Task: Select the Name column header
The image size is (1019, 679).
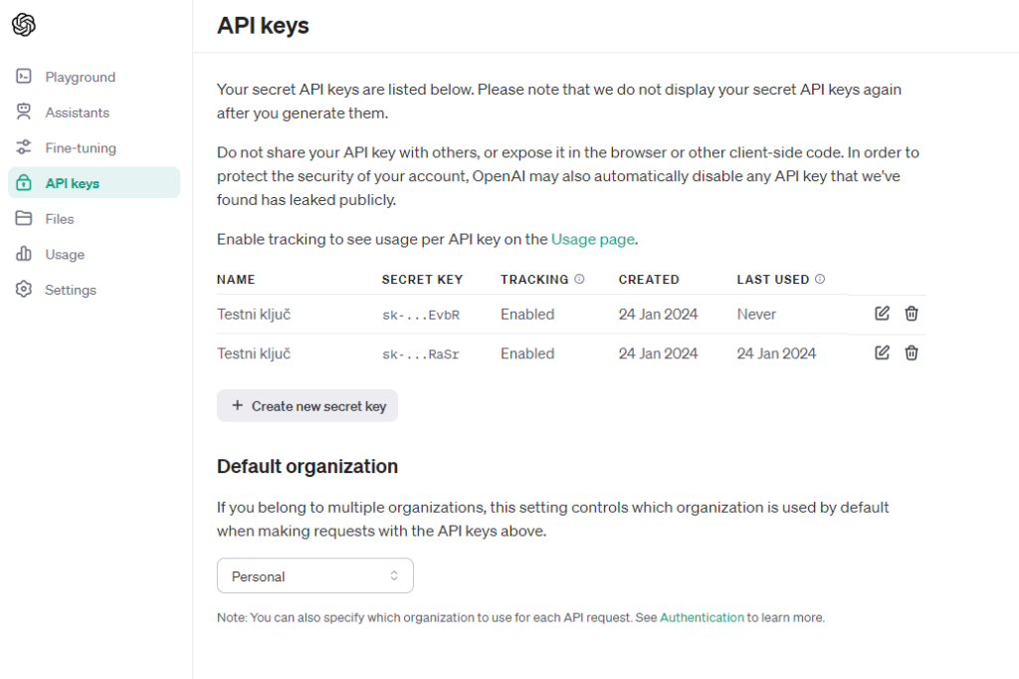Action: tap(236, 279)
